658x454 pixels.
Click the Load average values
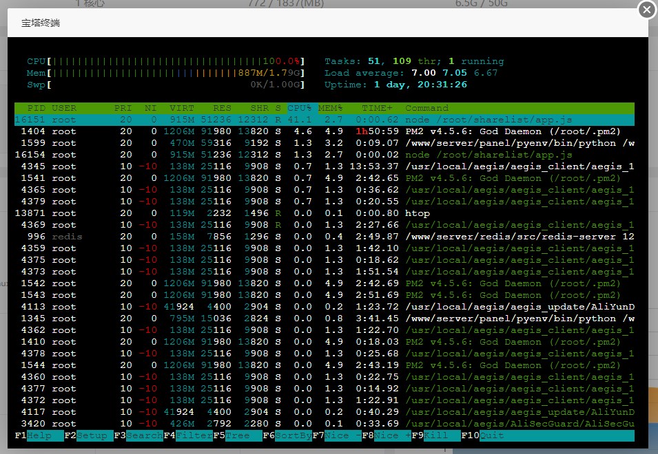coord(455,73)
